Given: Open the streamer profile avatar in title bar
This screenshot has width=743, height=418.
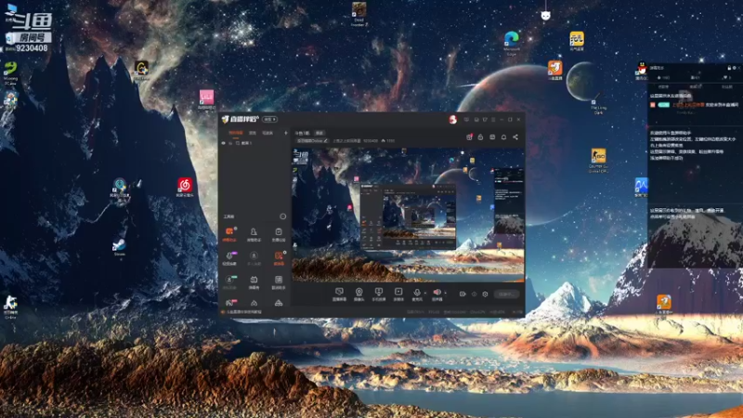Looking at the screenshot, I should click(452, 120).
